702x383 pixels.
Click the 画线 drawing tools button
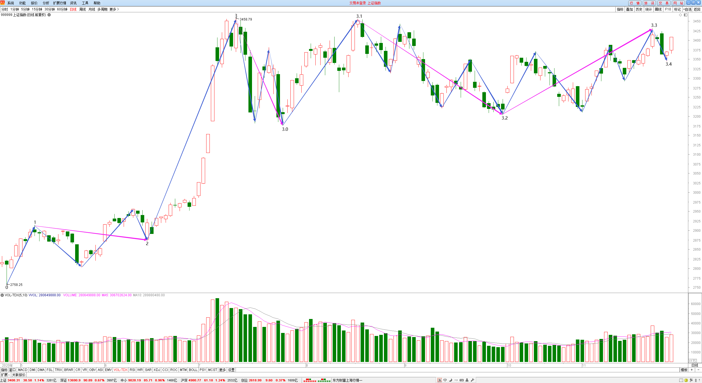point(658,9)
